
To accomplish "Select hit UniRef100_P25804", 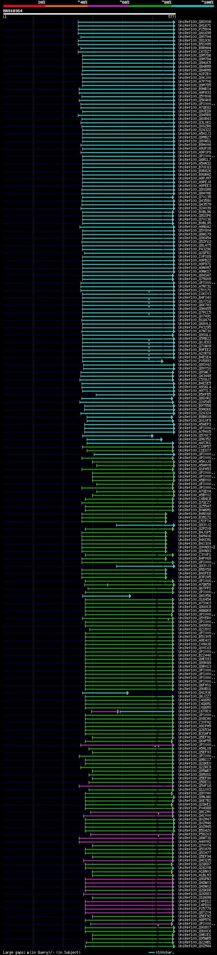I will pyautogui.click(x=194, y=29).
